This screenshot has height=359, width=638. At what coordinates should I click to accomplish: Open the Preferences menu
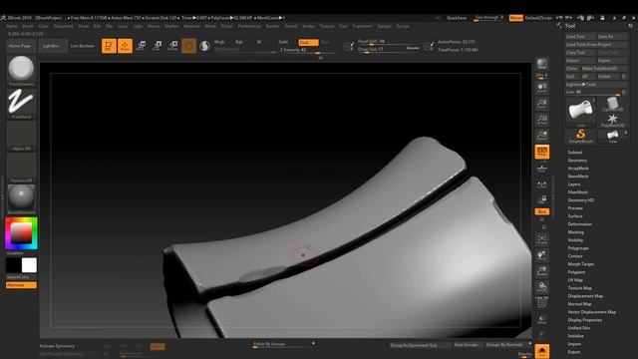point(249,26)
